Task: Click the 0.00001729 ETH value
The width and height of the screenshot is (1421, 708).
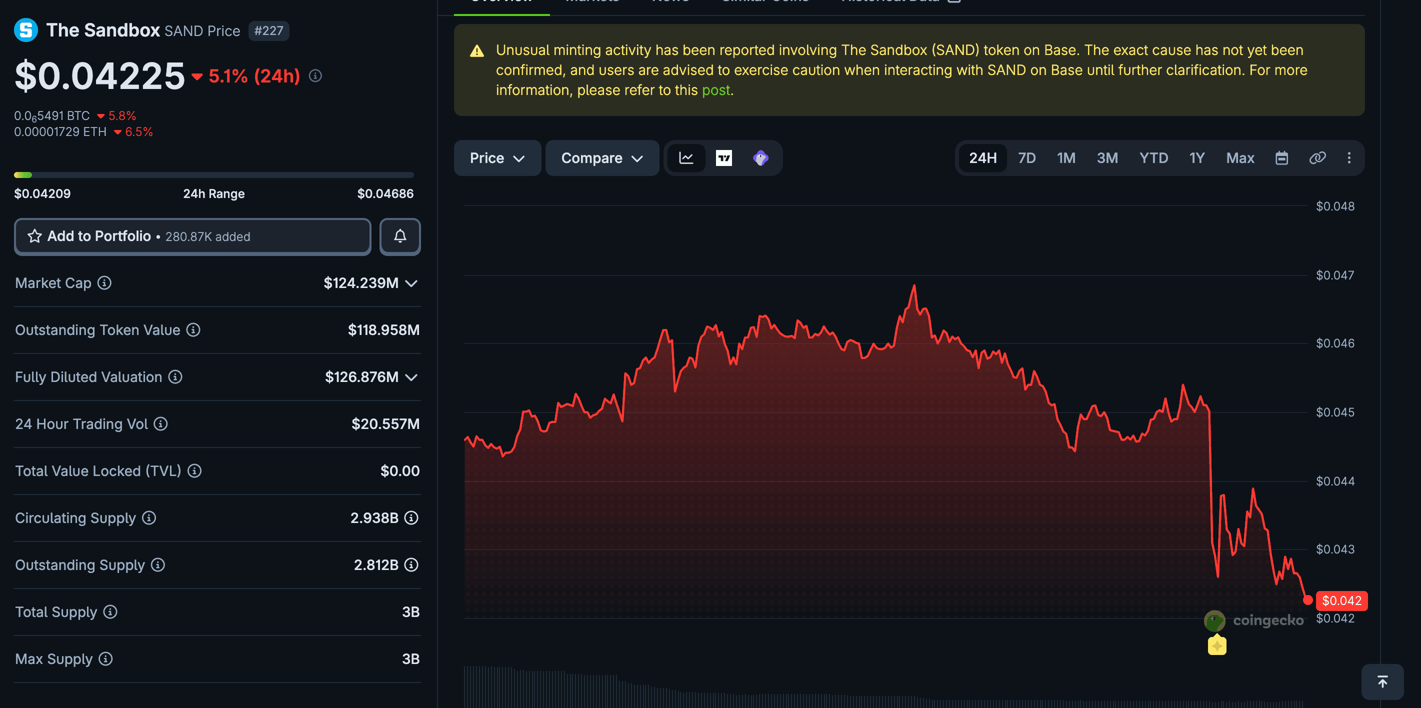Action: pyautogui.click(x=60, y=132)
